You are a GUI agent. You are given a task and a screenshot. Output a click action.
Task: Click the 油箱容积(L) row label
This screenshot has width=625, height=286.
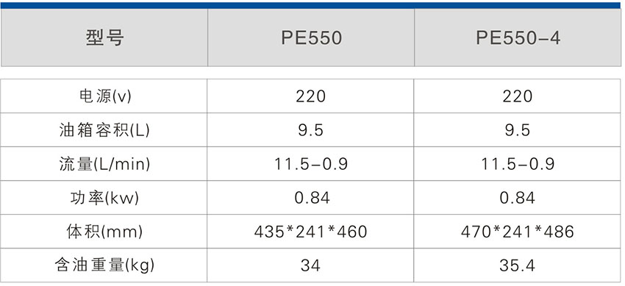[104, 130]
